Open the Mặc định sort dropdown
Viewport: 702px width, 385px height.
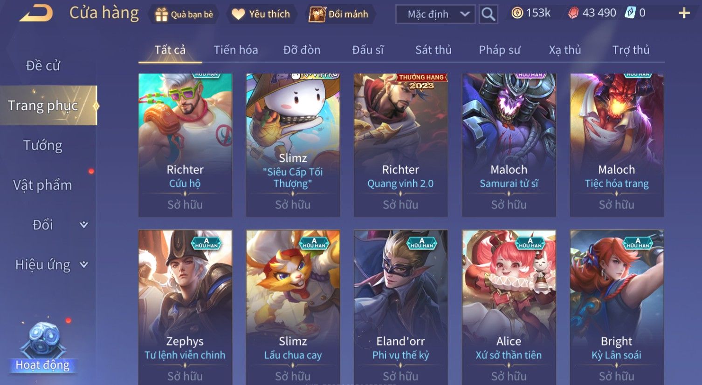pyautogui.click(x=435, y=14)
